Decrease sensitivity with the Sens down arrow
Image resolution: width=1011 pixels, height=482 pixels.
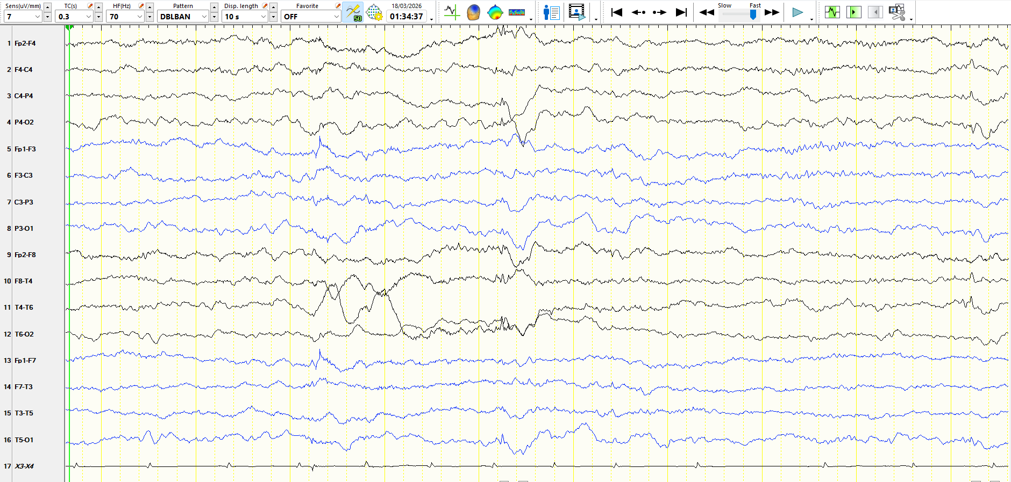click(47, 17)
